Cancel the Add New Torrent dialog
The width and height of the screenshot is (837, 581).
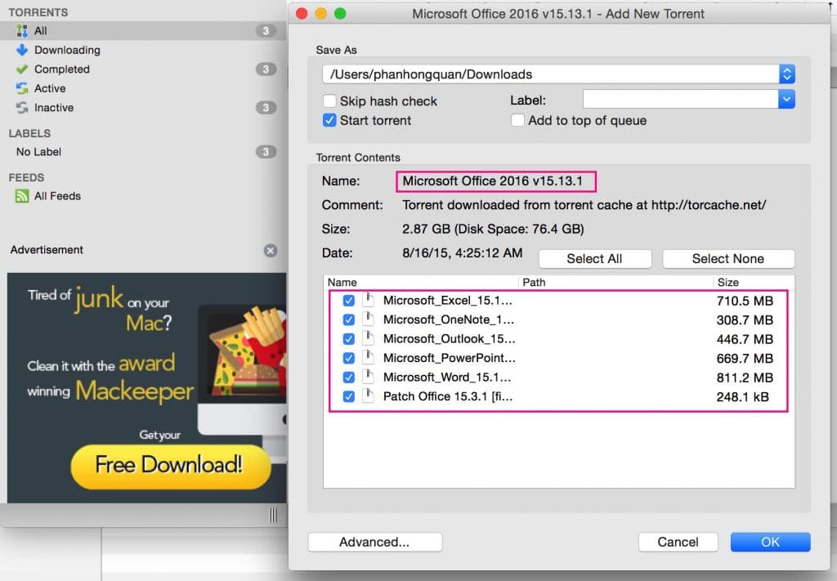[x=678, y=542]
